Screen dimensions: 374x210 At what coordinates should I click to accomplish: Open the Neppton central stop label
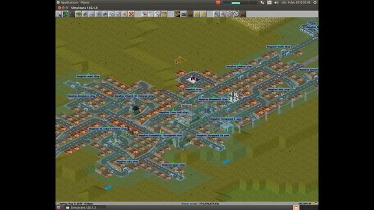(239, 66)
